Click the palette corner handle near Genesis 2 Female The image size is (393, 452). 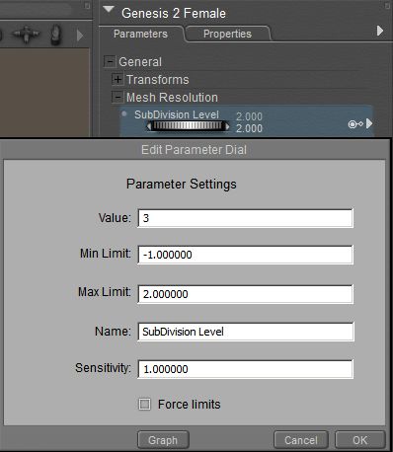[x=387, y=6]
